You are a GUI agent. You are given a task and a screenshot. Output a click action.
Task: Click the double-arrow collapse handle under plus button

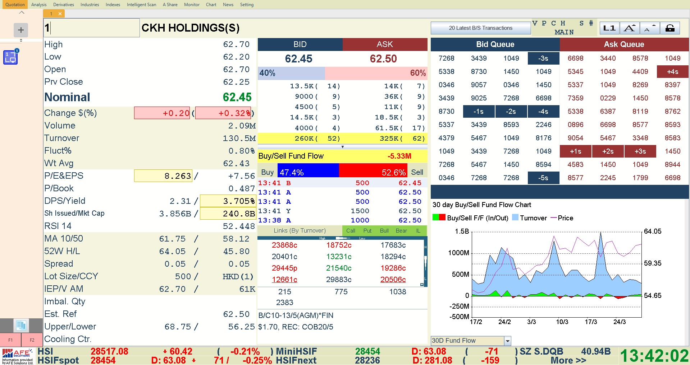[21, 40]
